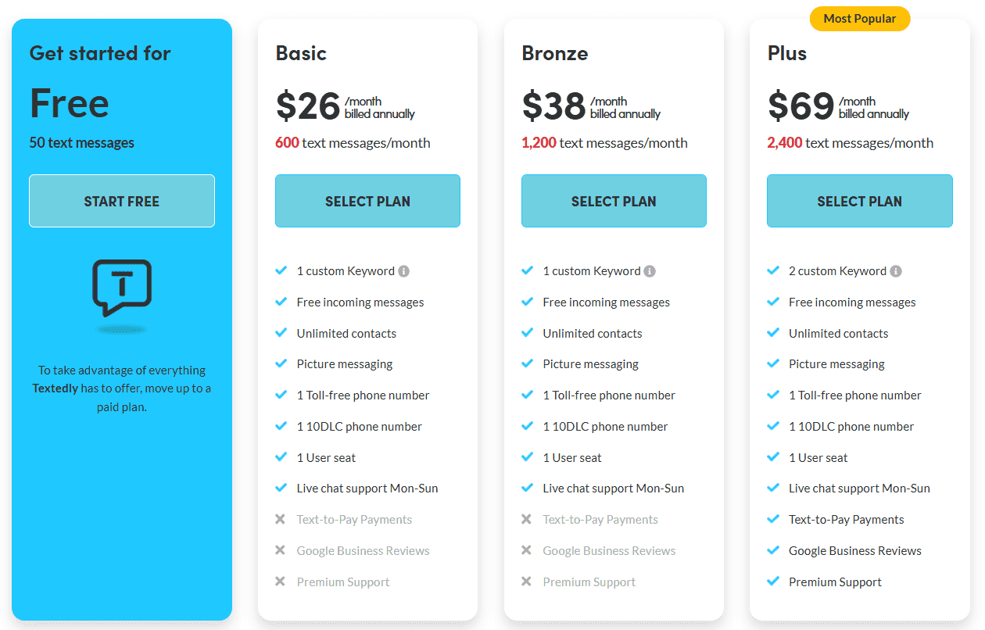The width and height of the screenshot is (985, 630).
Task: Select the Plus plan button
Action: tap(860, 201)
